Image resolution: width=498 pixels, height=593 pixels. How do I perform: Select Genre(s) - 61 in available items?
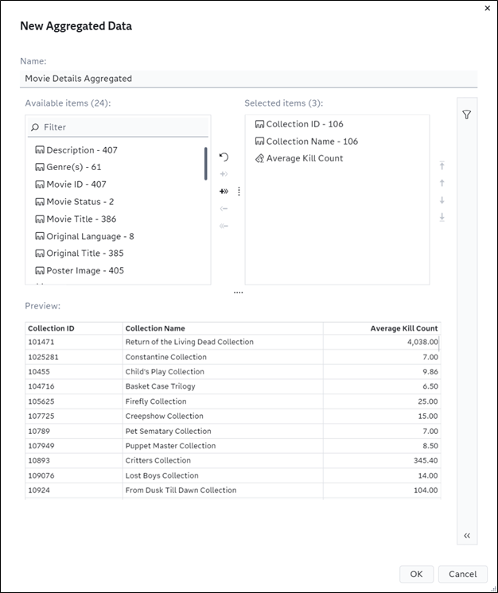click(x=74, y=167)
